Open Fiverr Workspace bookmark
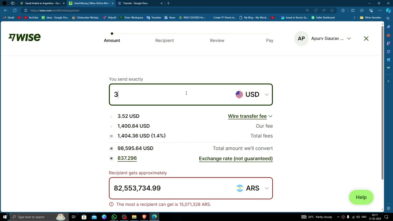393x221 pixels. coord(131,17)
